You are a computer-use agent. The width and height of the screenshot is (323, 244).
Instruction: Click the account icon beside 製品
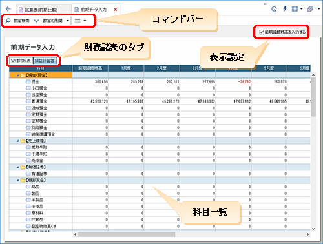28,194
